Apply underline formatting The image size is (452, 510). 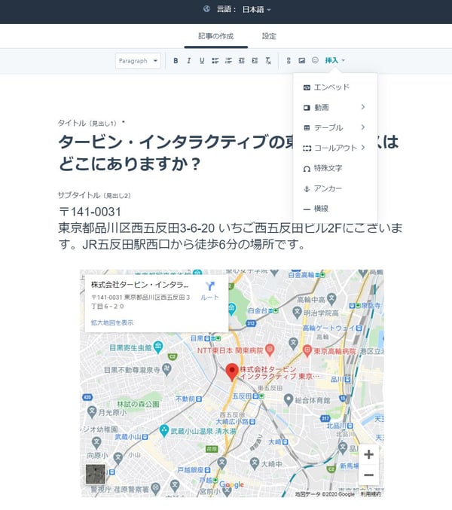coord(202,60)
